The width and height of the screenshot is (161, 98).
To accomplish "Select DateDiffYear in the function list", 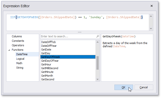I will [68, 46].
